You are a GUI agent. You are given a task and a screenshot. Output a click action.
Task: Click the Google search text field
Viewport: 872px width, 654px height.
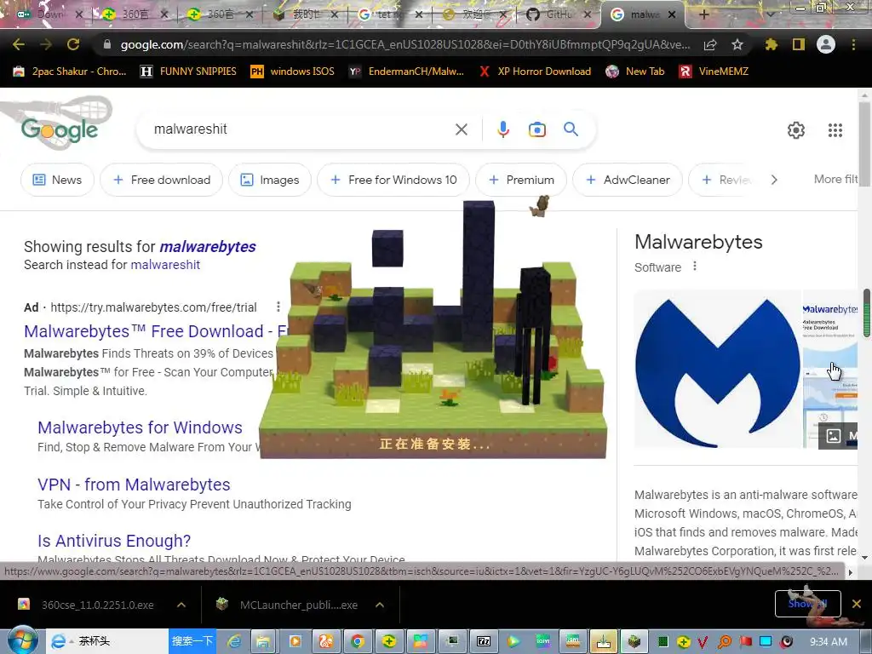pos(301,129)
